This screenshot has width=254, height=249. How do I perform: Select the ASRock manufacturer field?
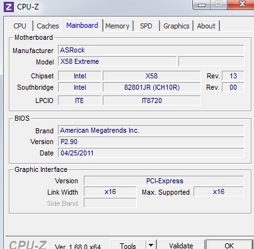tap(151, 50)
